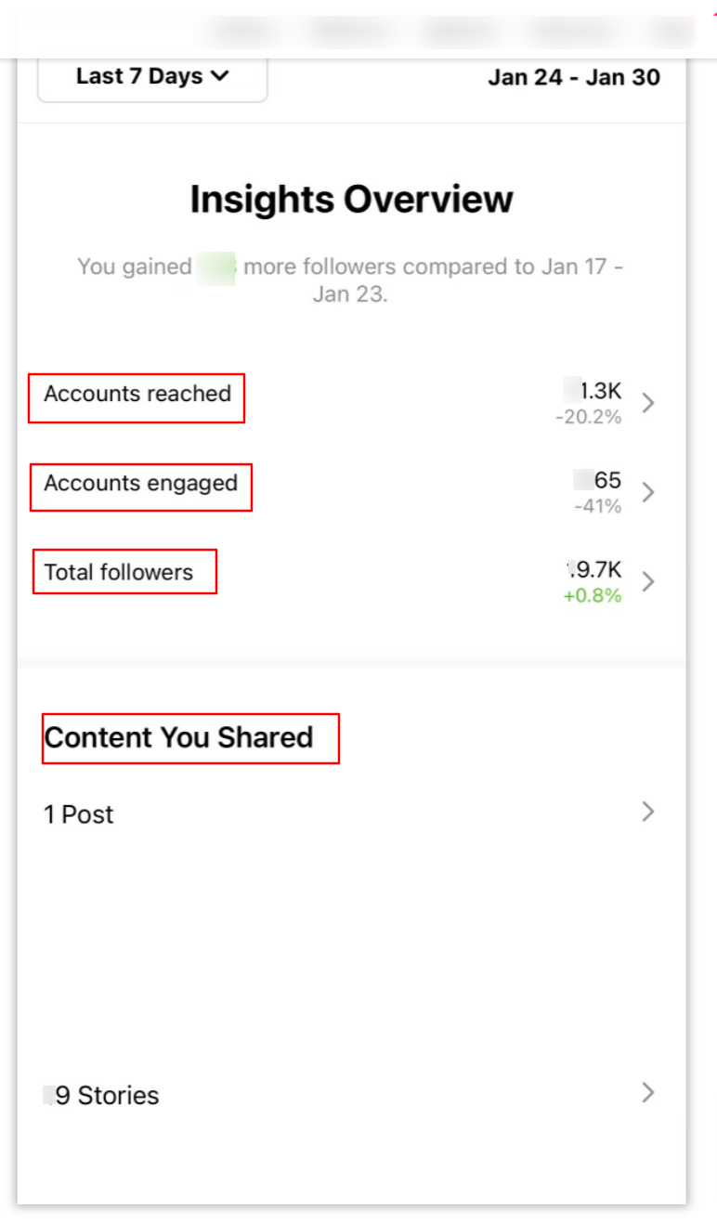Select the Accounts reached metric row
Screen dimensions: 717x1222
click(x=137, y=394)
